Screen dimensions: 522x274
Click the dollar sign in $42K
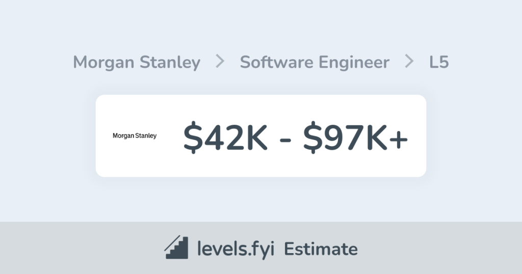click(193, 136)
